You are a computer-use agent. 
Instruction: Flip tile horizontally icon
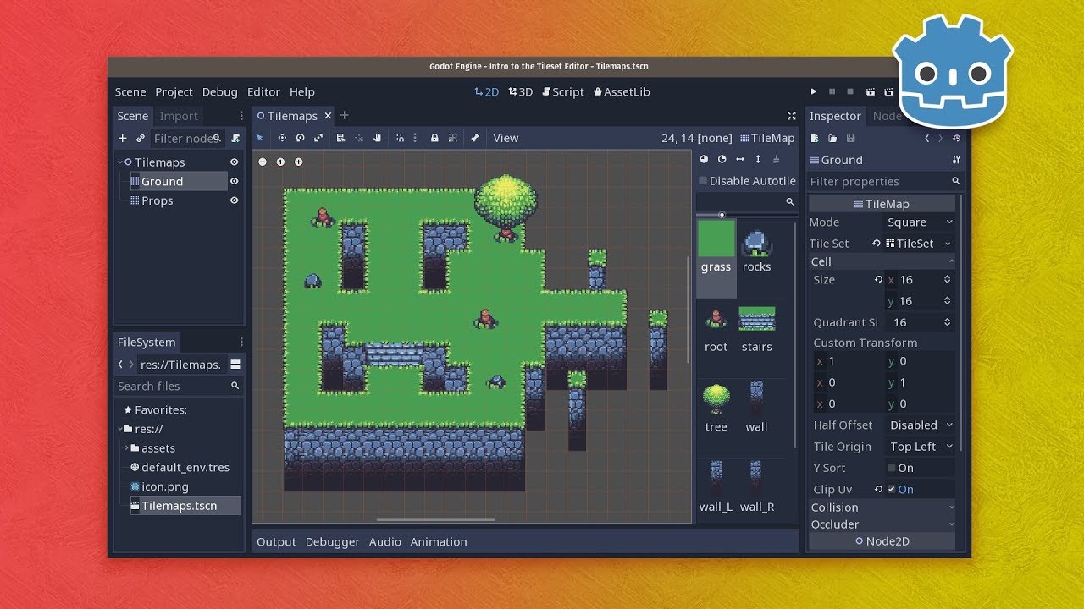tap(740, 159)
